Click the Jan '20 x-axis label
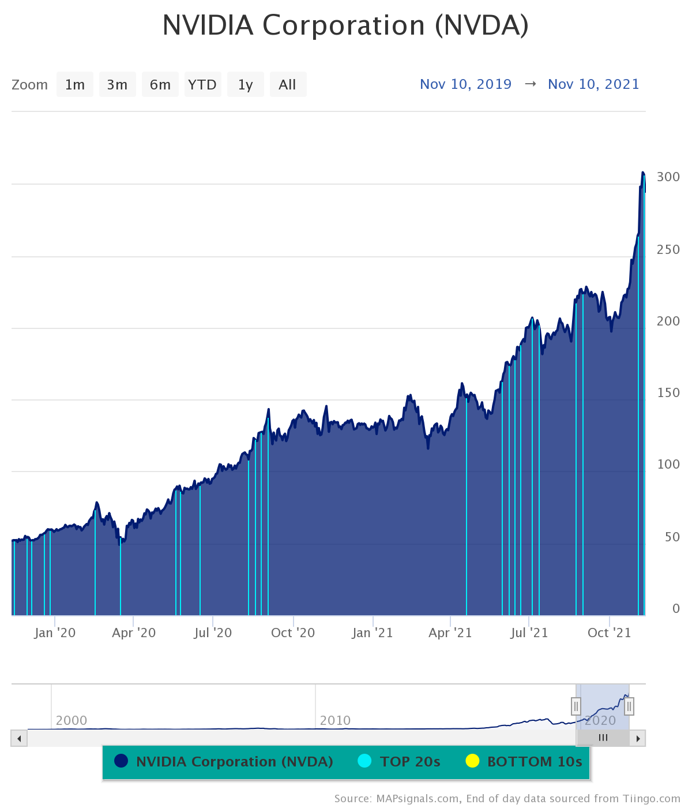The image size is (692, 808). tap(55, 633)
